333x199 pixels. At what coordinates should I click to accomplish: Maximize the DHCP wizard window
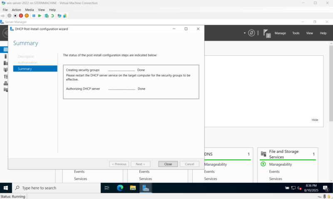[x=186, y=29]
